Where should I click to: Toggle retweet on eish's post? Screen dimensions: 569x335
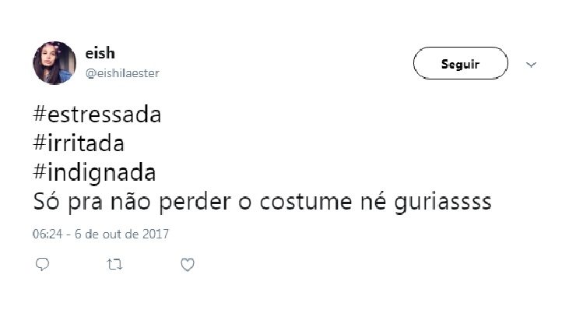click(x=114, y=264)
